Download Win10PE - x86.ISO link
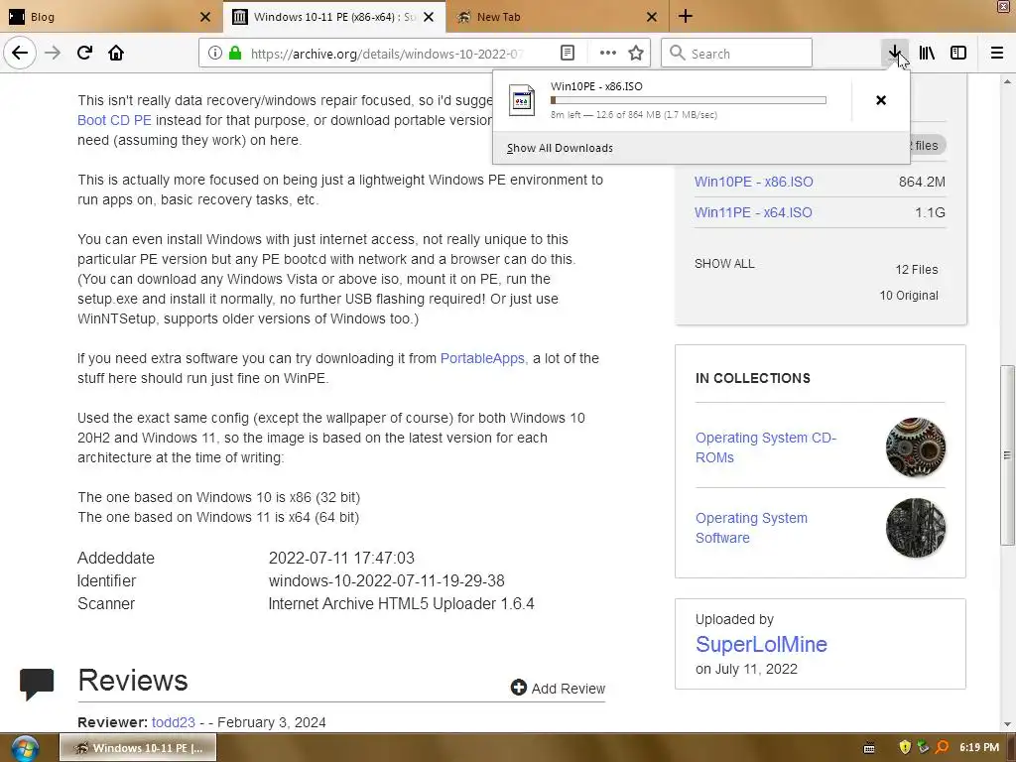 click(754, 183)
